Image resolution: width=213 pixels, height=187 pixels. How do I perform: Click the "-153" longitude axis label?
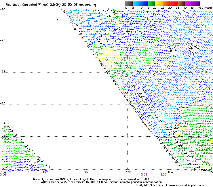[169, 172]
